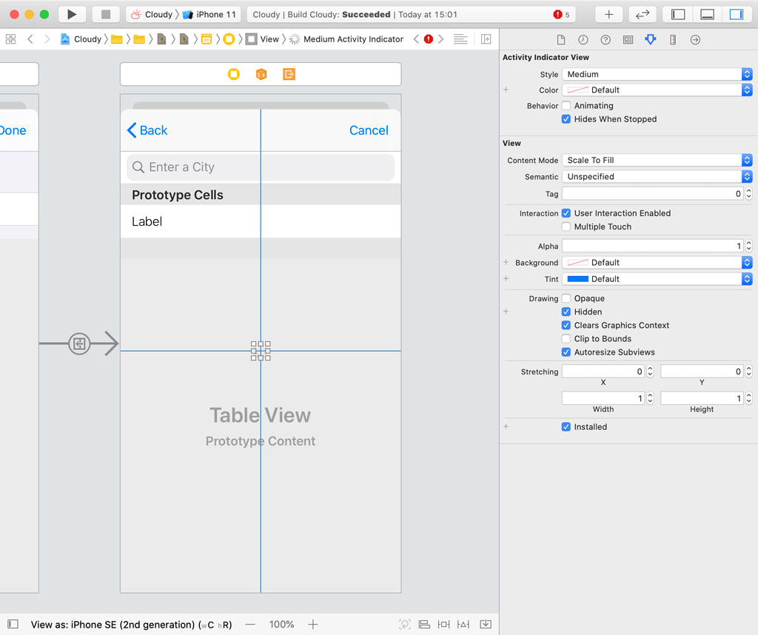
Task: Click the Back button in the scene
Action: pyautogui.click(x=147, y=130)
